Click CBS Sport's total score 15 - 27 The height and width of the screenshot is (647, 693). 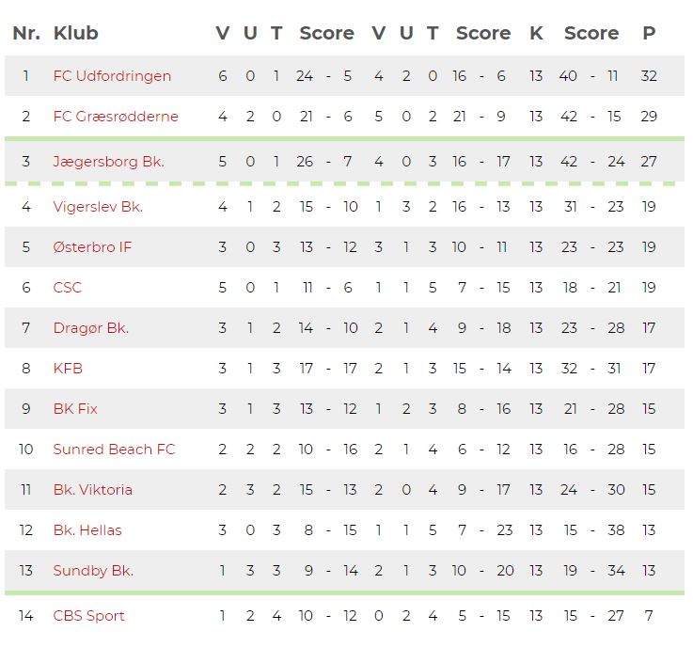[x=593, y=616]
